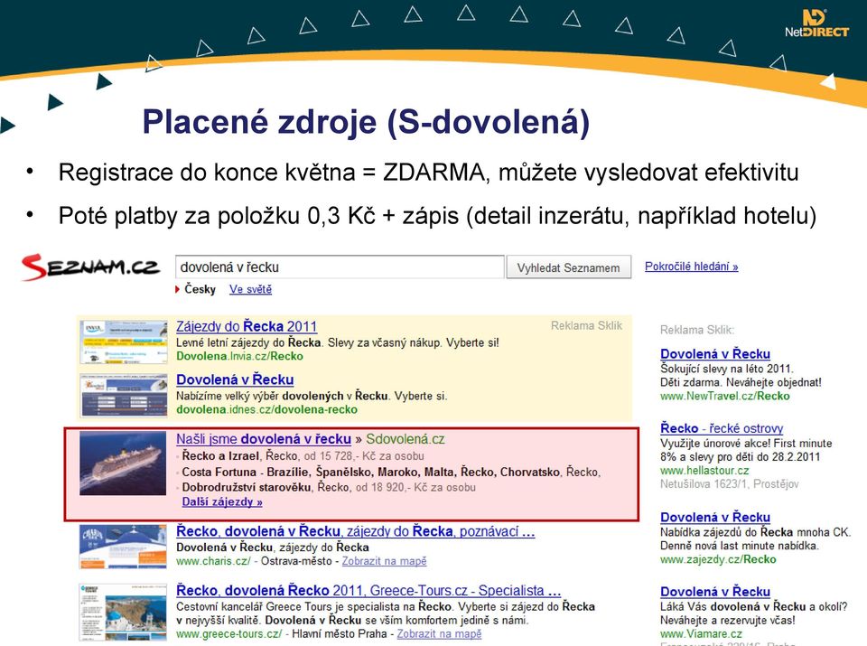867x646 pixels.
Task: Click 'www.Viamare.cz' URL
Action: (701, 634)
